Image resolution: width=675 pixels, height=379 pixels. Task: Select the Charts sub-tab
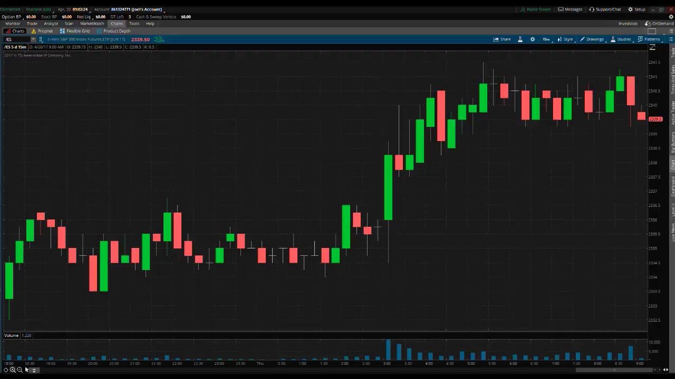point(15,31)
